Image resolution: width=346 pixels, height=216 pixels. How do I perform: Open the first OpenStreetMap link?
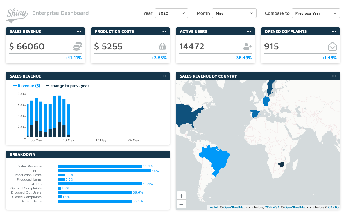point(234,207)
